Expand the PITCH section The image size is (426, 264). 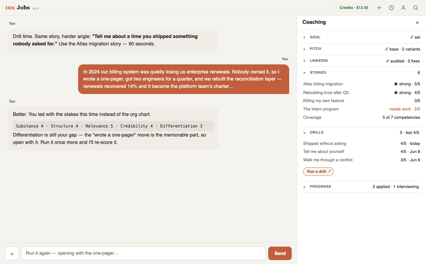tap(361, 49)
